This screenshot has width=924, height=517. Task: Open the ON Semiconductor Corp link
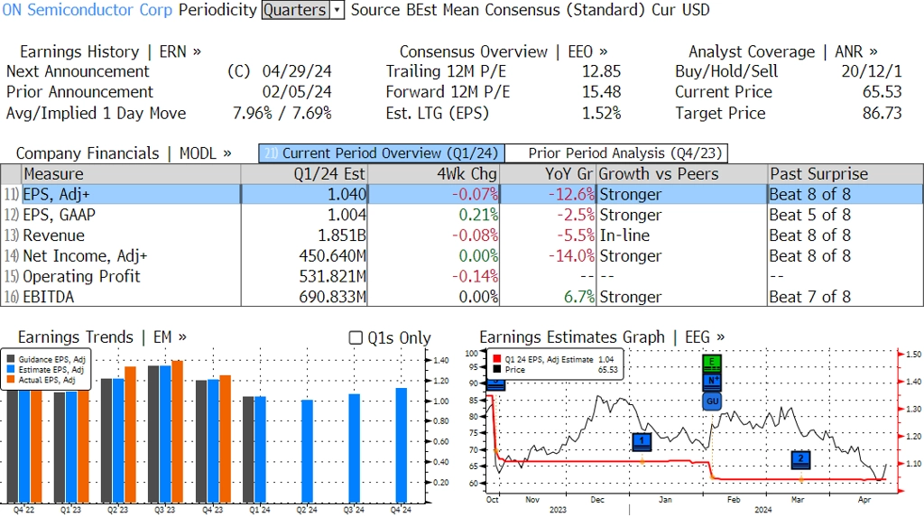88,10
